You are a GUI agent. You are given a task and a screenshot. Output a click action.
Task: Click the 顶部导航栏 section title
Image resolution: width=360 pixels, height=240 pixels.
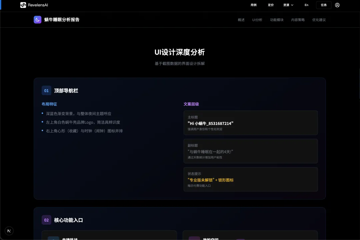point(66,91)
